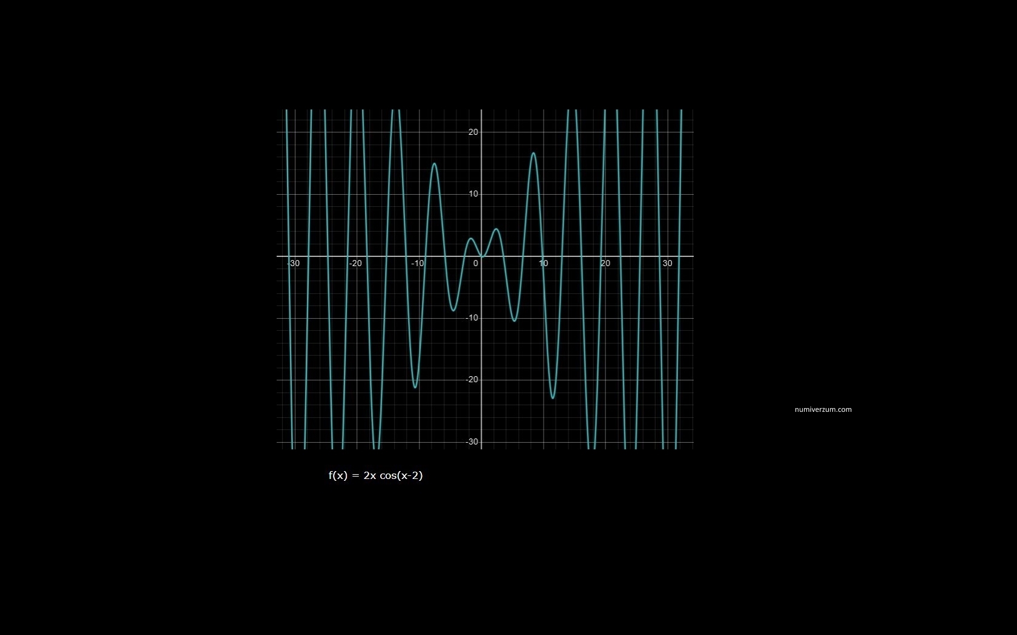The height and width of the screenshot is (635, 1017).
Task: Click the y-axis label -30
Action: point(472,441)
